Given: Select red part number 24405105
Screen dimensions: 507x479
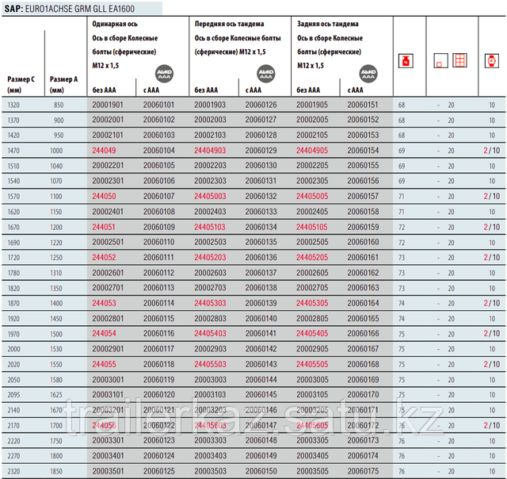Looking at the screenshot, I should click(312, 227).
